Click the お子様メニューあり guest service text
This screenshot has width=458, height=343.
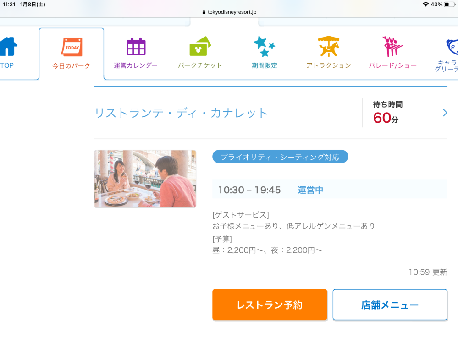[x=293, y=226]
